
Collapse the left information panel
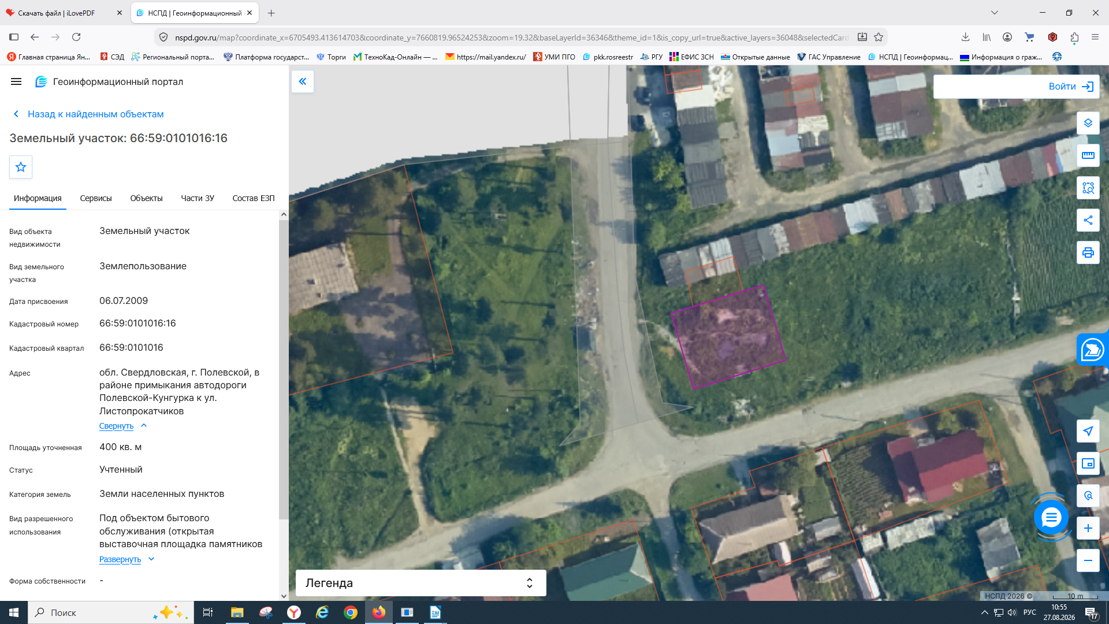click(302, 81)
